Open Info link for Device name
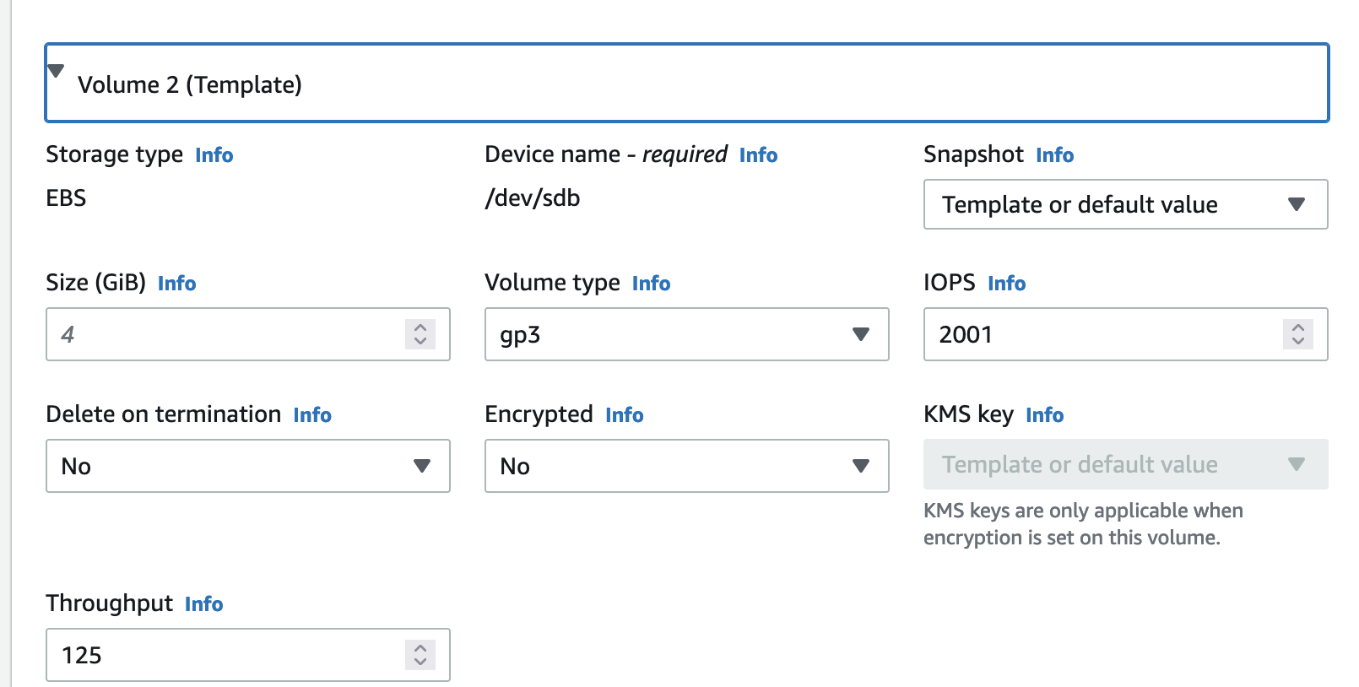This screenshot has height=687, width=1359. click(x=758, y=155)
